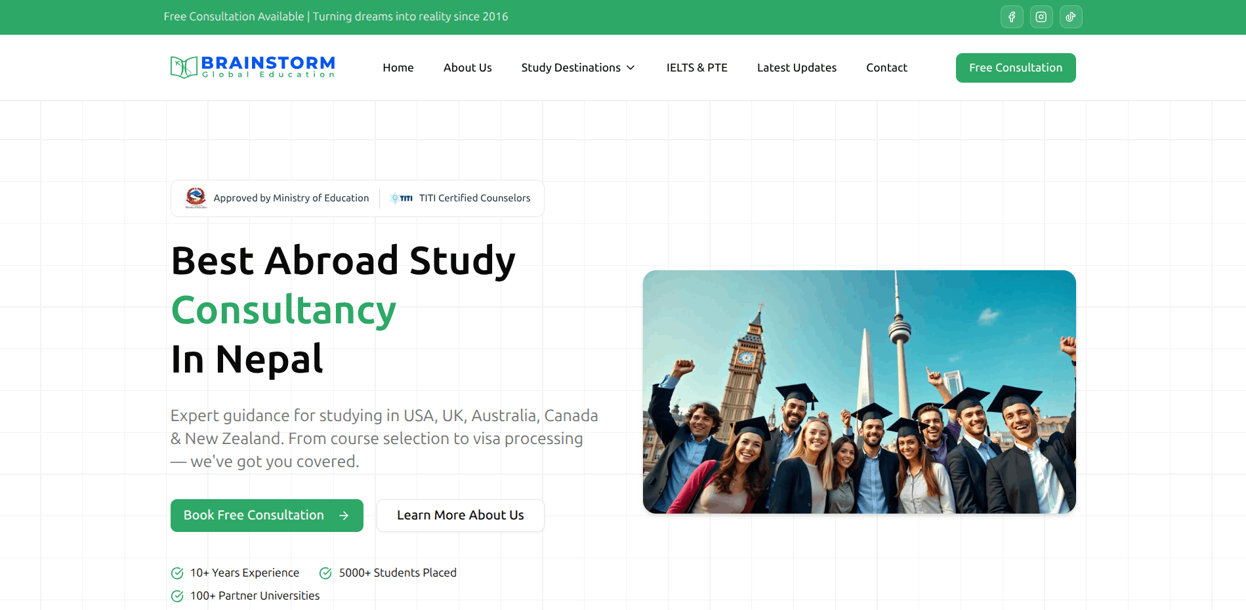This screenshot has width=1246, height=610.
Task: Select Home in the navigation menu
Action: [398, 68]
